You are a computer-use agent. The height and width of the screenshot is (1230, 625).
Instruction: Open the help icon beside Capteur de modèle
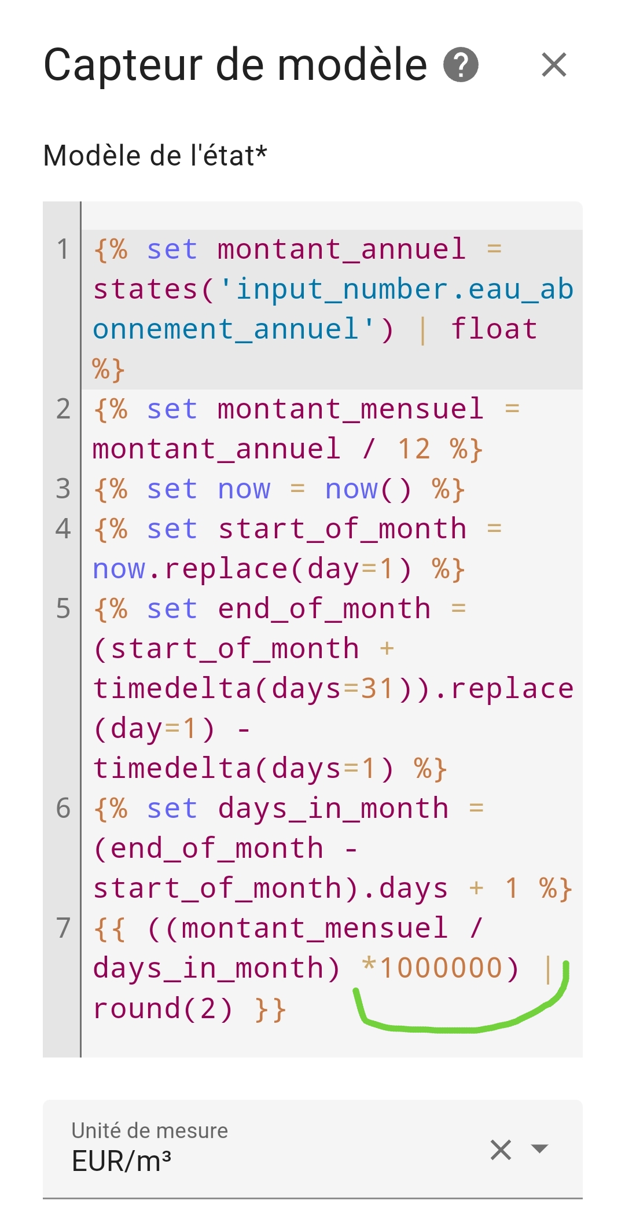coord(461,65)
